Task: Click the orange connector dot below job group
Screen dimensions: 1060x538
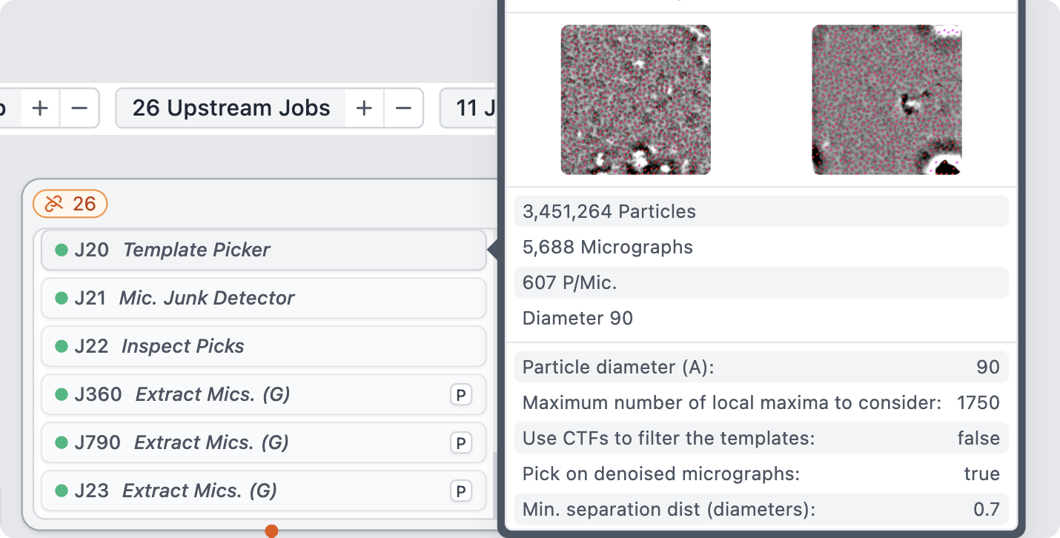Action: point(271,531)
